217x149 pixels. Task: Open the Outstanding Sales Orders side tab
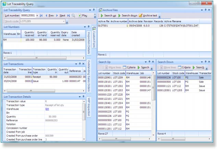click(88, 76)
